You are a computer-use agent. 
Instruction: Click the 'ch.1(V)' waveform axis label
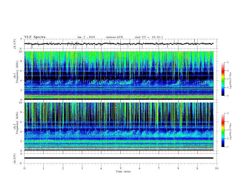point(15,44)
